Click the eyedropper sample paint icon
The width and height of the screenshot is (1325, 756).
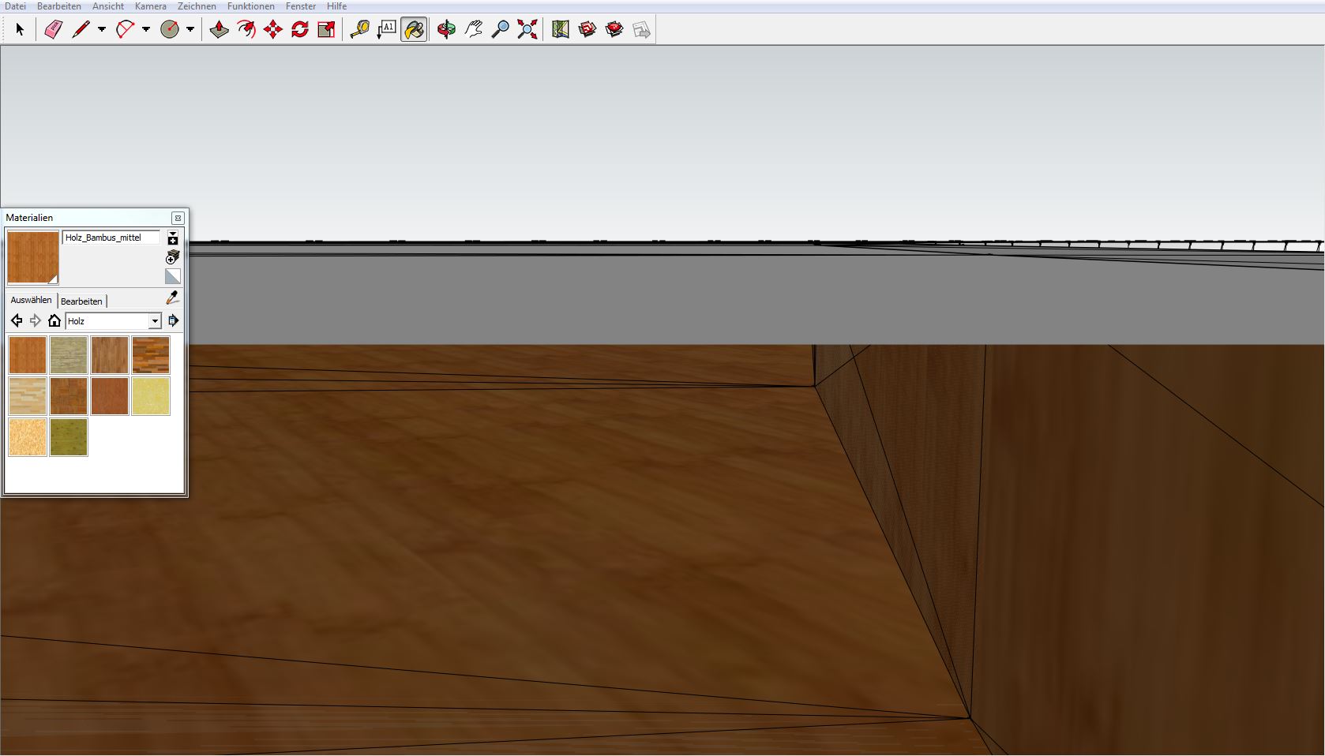172,298
